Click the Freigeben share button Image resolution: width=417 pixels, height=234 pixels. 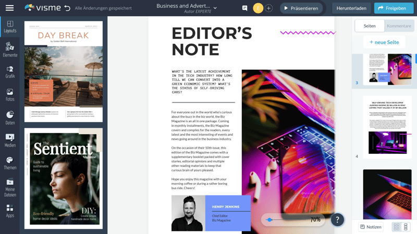(x=394, y=8)
